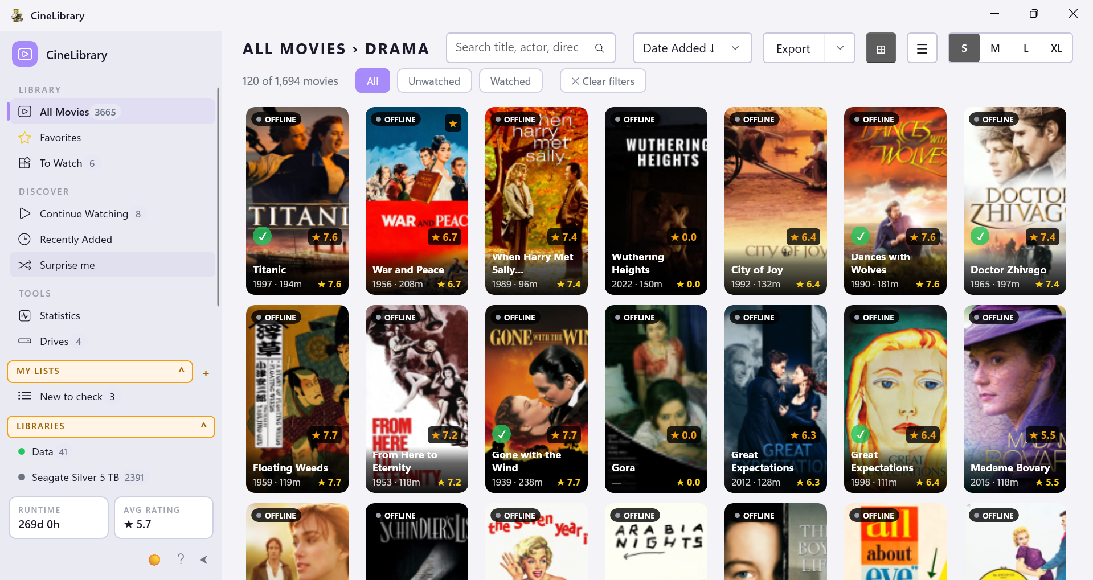
Task: Click the To Watch bookmark icon
Action: pyautogui.click(x=24, y=163)
